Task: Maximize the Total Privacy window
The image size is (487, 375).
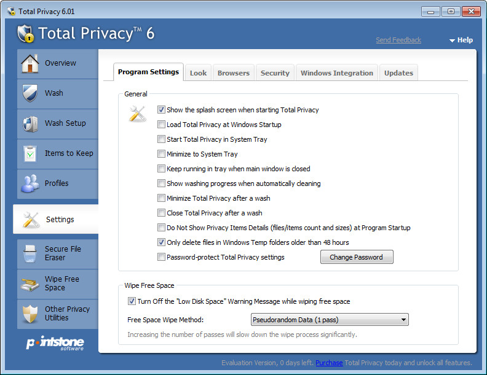Action: [x=451, y=12]
